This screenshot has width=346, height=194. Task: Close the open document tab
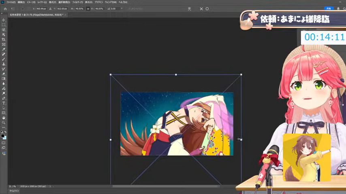pos(65,15)
